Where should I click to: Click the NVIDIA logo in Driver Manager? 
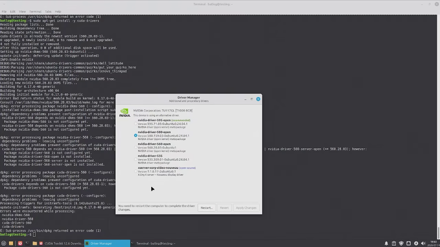[124, 113]
